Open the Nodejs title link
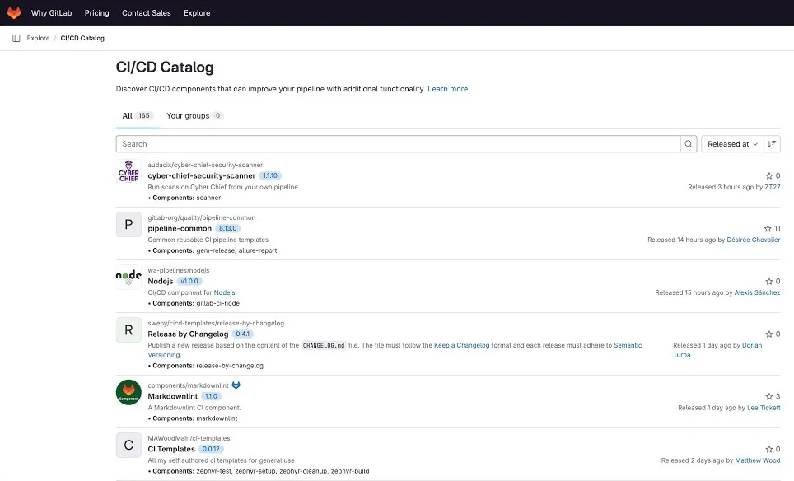The image size is (794, 481). (161, 281)
